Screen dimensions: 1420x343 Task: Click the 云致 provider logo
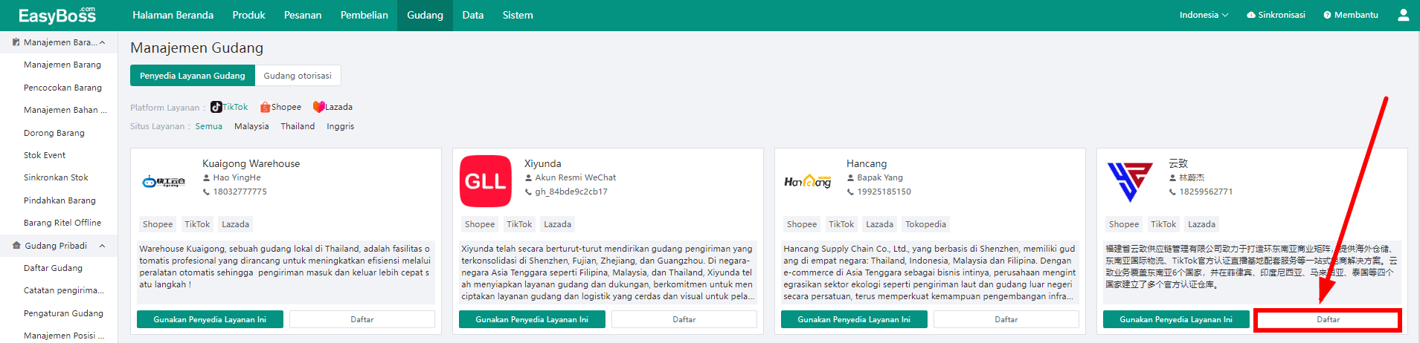pyautogui.click(x=1130, y=181)
